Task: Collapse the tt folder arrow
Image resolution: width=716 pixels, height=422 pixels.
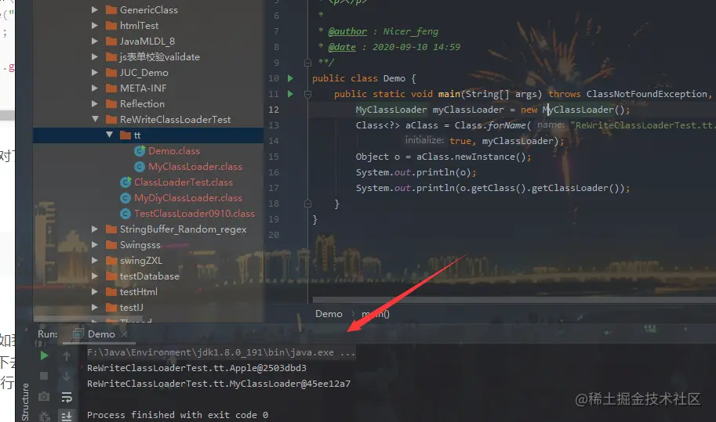Action: coord(109,135)
